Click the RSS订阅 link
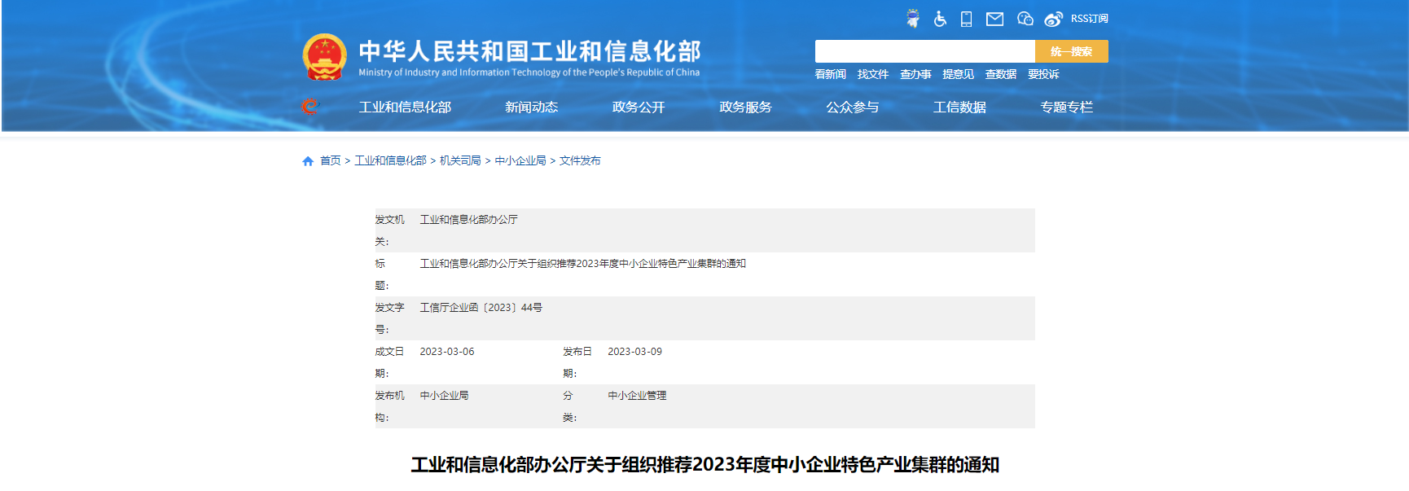 click(1089, 19)
